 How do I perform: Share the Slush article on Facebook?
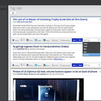(30, 65)
